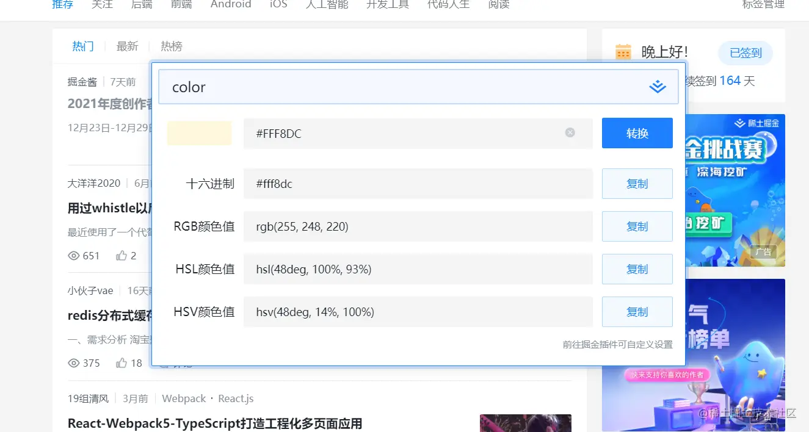Open author 小伙子vae profile
Screen dimensions: 809x432
90,290
